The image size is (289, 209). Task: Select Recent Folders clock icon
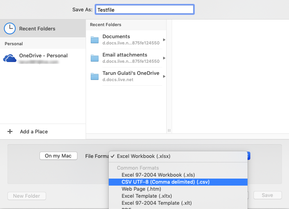click(x=10, y=28)
